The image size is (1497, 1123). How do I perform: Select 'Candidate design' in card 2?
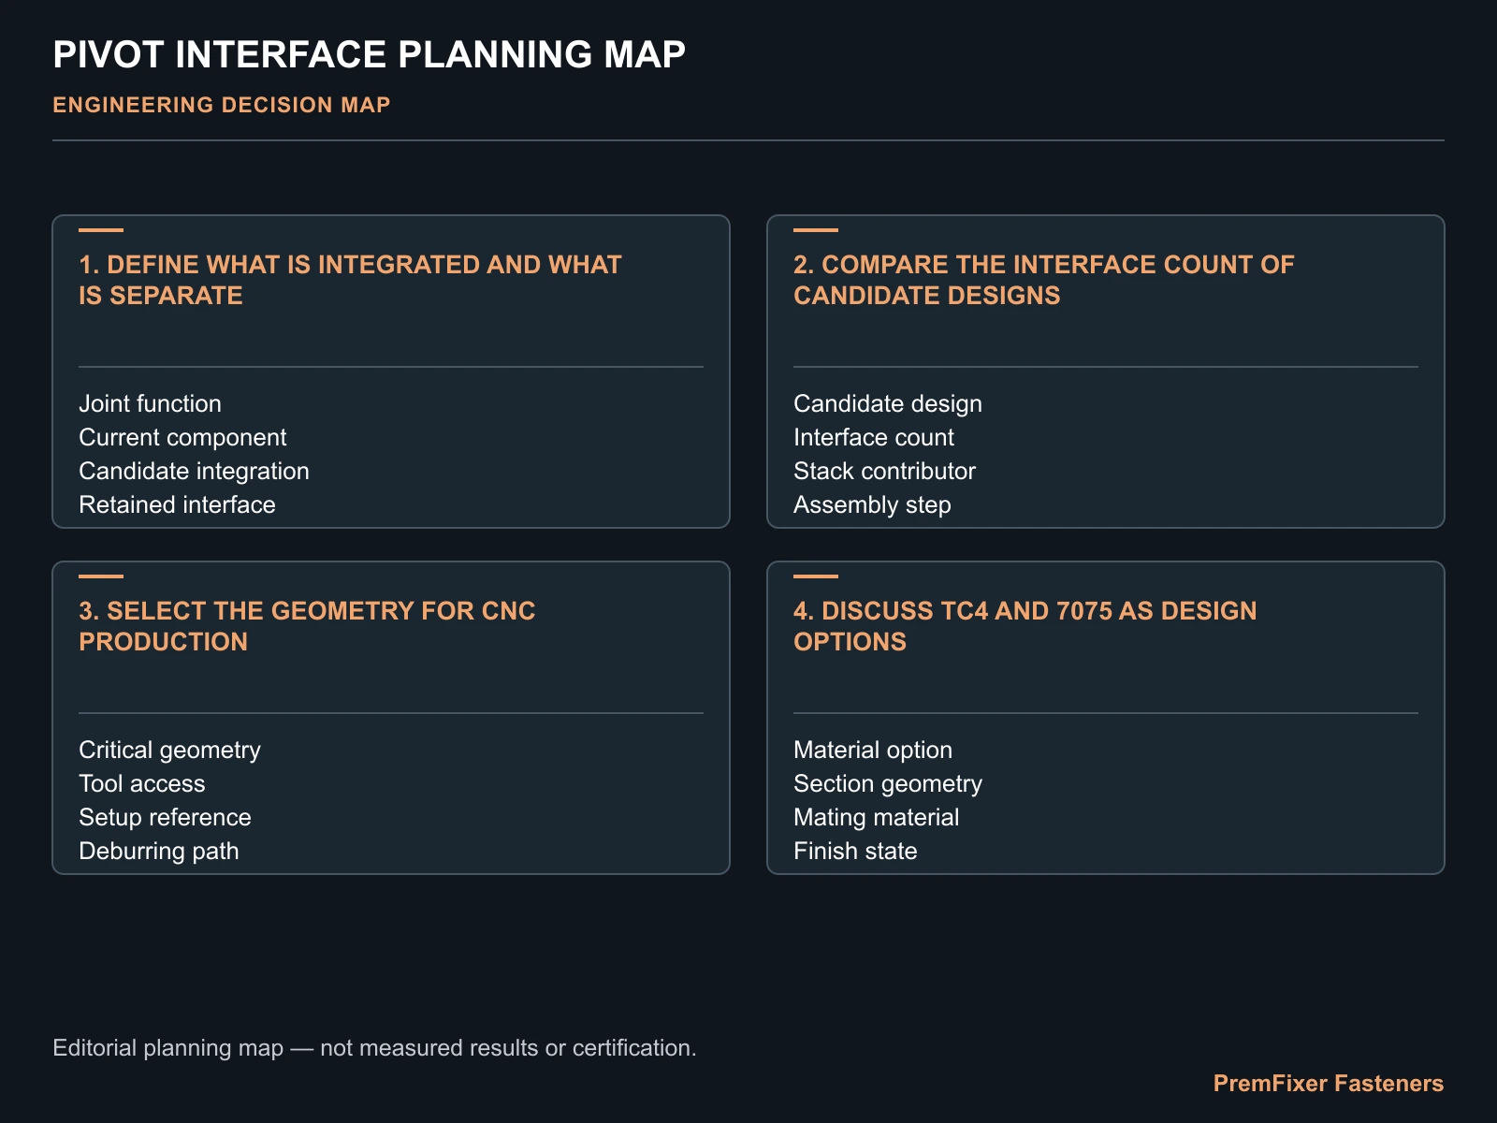tap(888, 403)
